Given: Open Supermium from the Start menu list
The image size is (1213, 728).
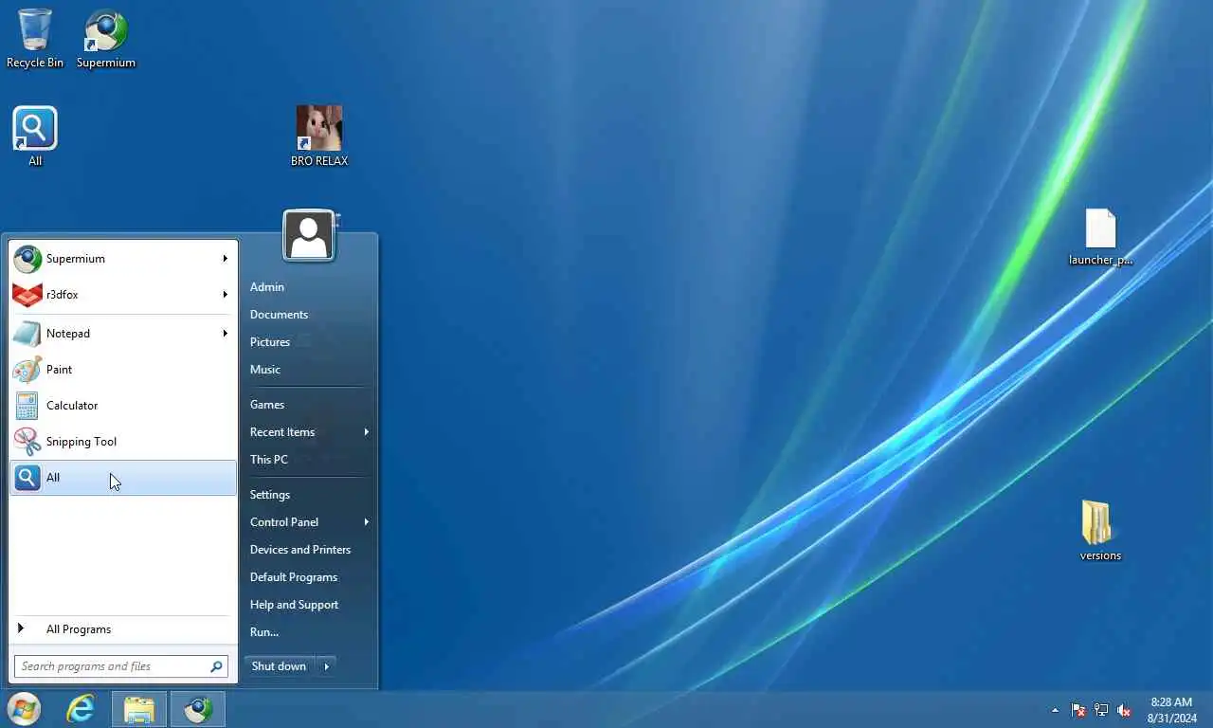Looking at the screenshot, I should [122, 259].
